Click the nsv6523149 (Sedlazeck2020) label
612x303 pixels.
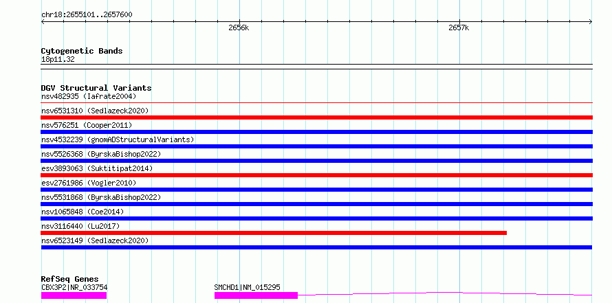pyautogui.click(x=95, y=240)
